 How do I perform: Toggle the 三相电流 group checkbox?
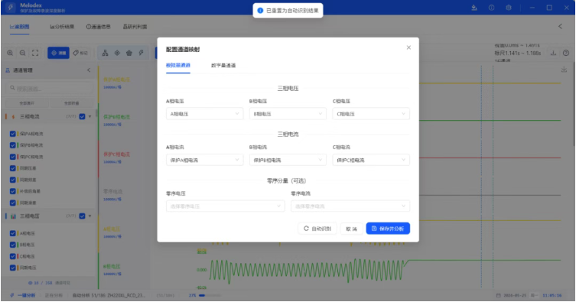tap(83, 117)
